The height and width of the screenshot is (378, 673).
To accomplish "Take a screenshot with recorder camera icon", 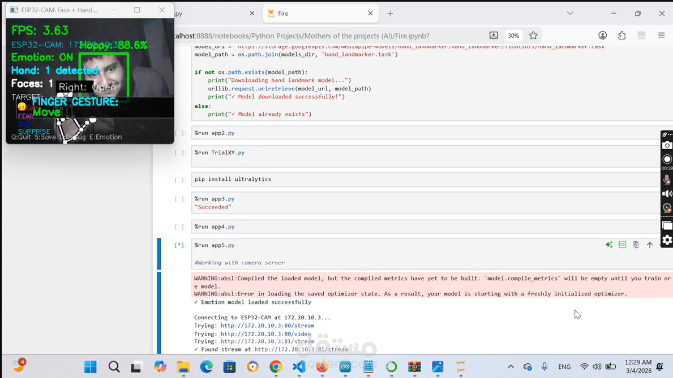I will [x=667, y=145].
